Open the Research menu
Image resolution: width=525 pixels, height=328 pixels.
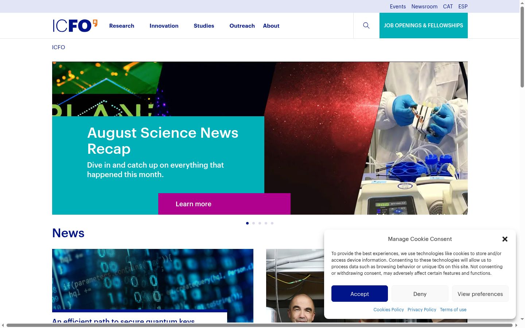(122, 26)
